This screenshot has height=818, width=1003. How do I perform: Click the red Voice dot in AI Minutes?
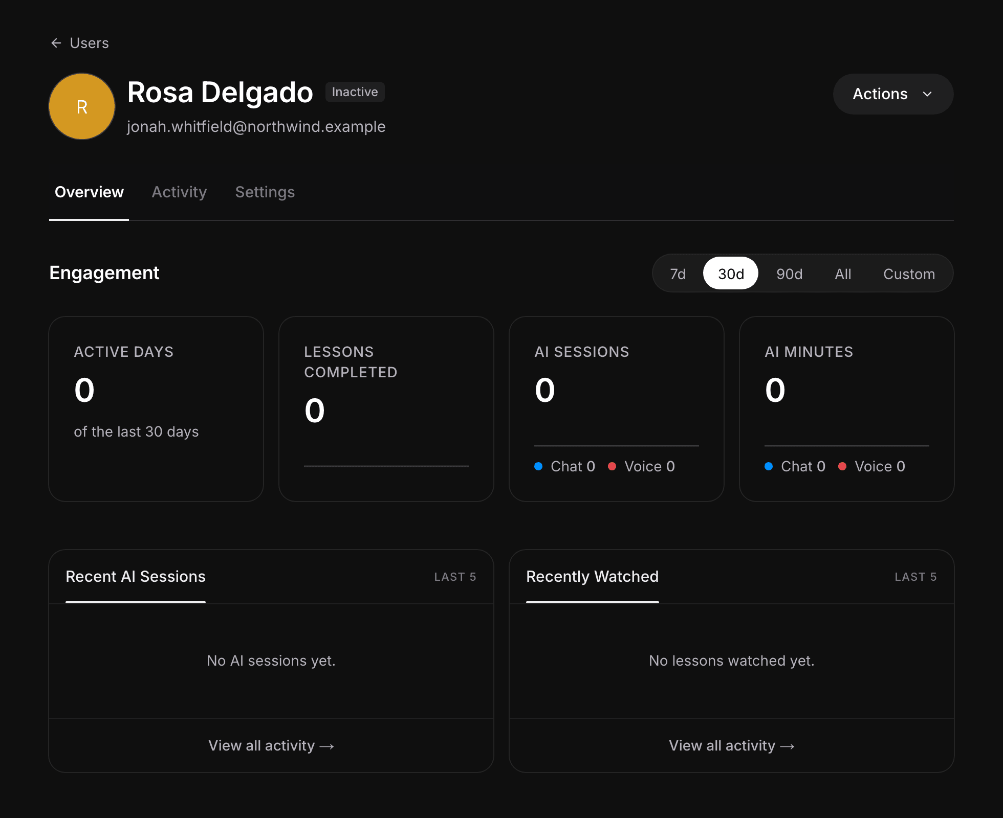pyautogui.click(x=842, y=466)
